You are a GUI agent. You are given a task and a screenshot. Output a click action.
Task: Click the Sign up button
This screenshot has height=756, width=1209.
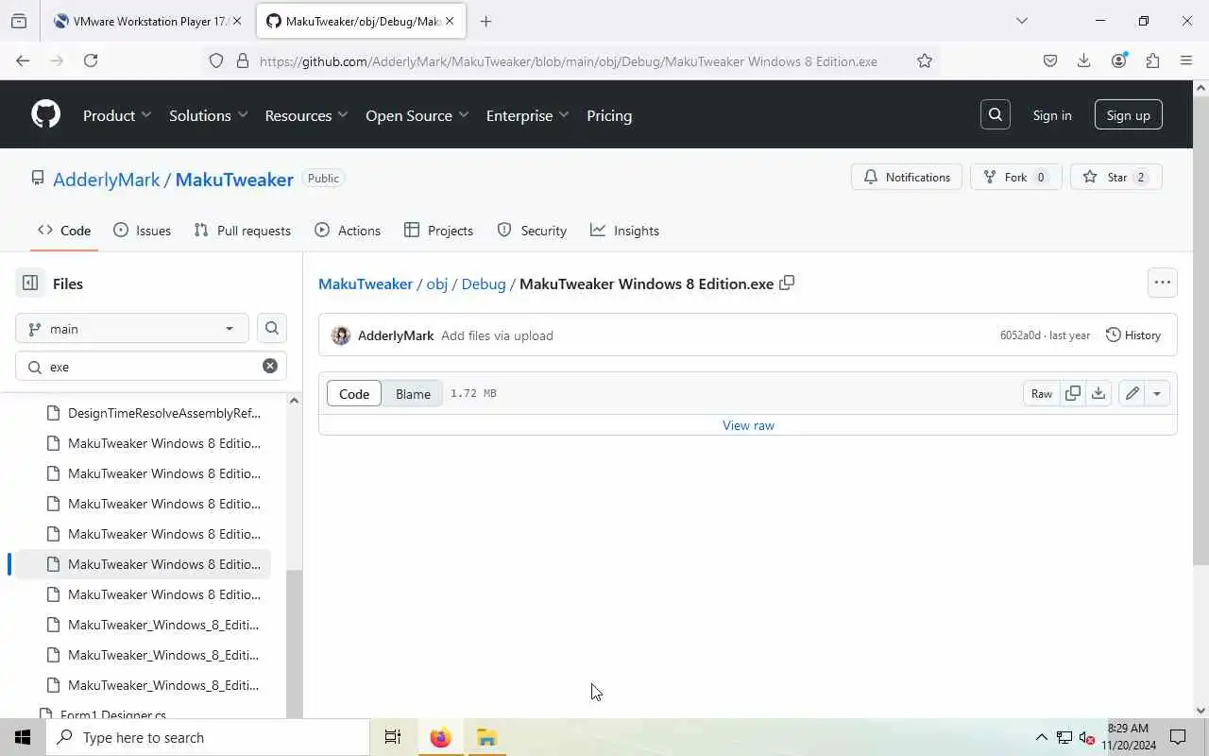pyautogui.click(x=1129, y=115)
